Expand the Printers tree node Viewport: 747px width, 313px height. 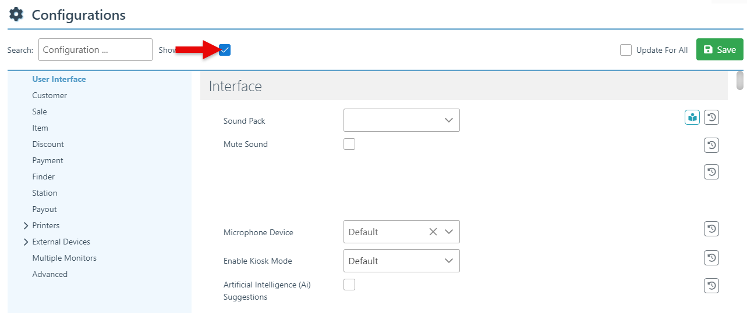click(26, 225)
